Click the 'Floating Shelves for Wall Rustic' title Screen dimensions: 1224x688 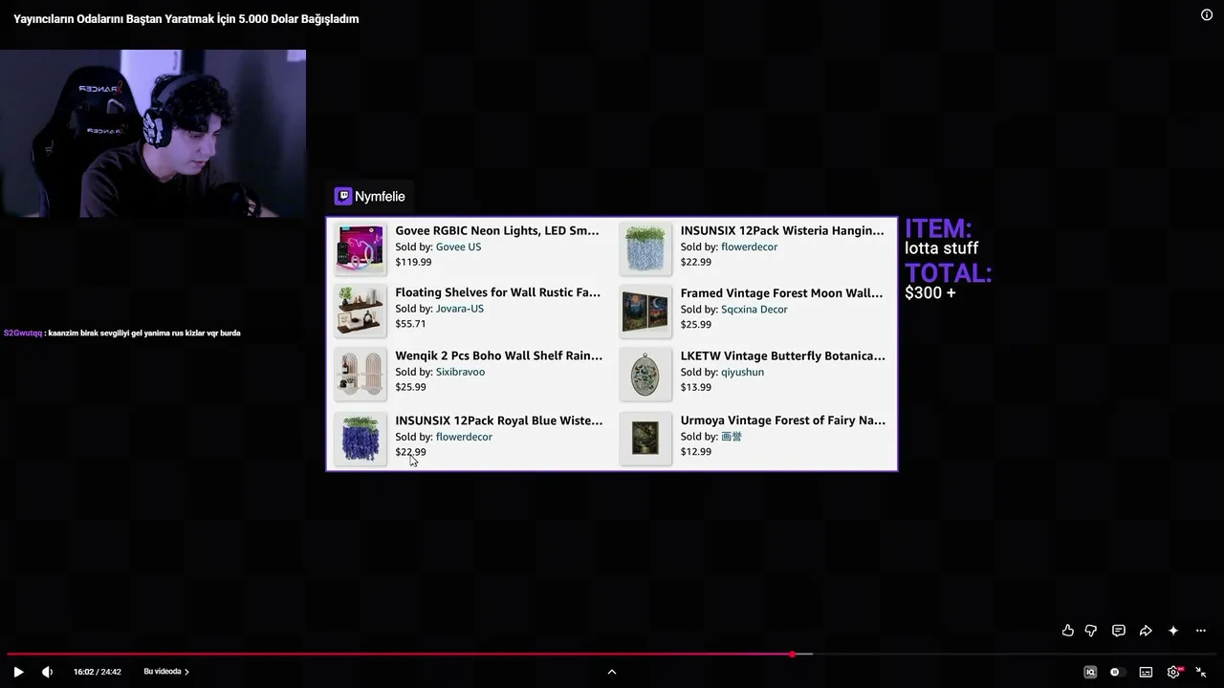coord(498,292)
